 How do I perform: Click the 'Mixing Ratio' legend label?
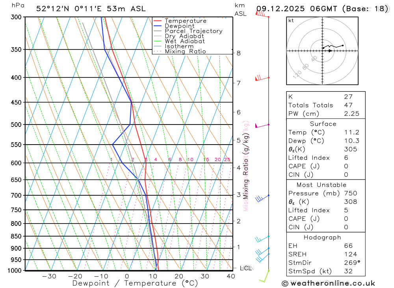[186, 51]
